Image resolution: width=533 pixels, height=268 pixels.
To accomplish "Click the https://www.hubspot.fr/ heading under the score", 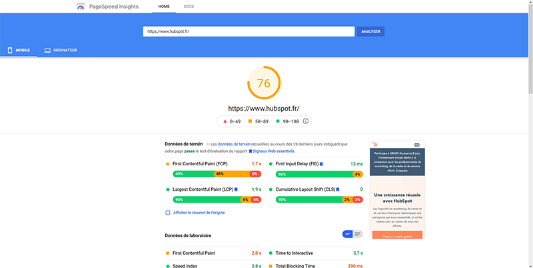I will [x=264, y=109].
